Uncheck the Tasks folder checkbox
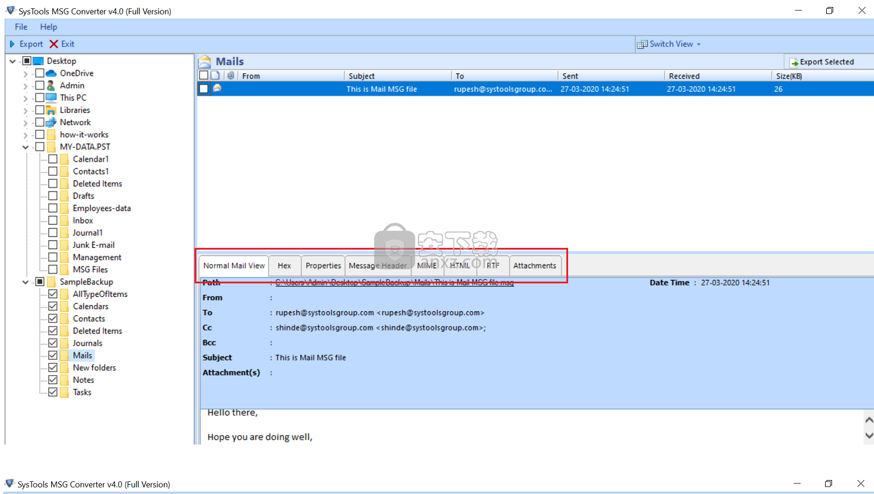Image resolution: width=874 pixels, height=494 pixels. 52,392
